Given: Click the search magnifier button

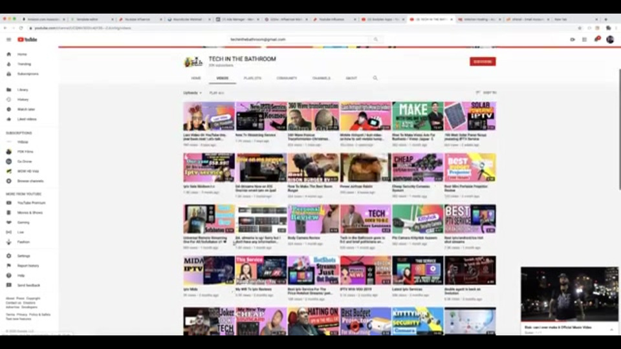Looking at the screenshot, I should click(376, 39).
